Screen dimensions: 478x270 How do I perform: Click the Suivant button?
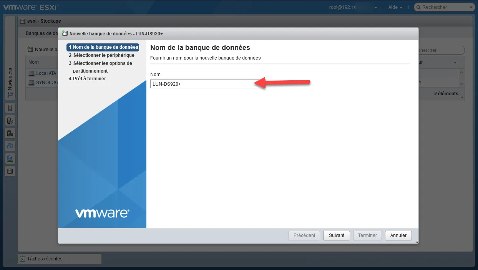[x=337, y=235]
